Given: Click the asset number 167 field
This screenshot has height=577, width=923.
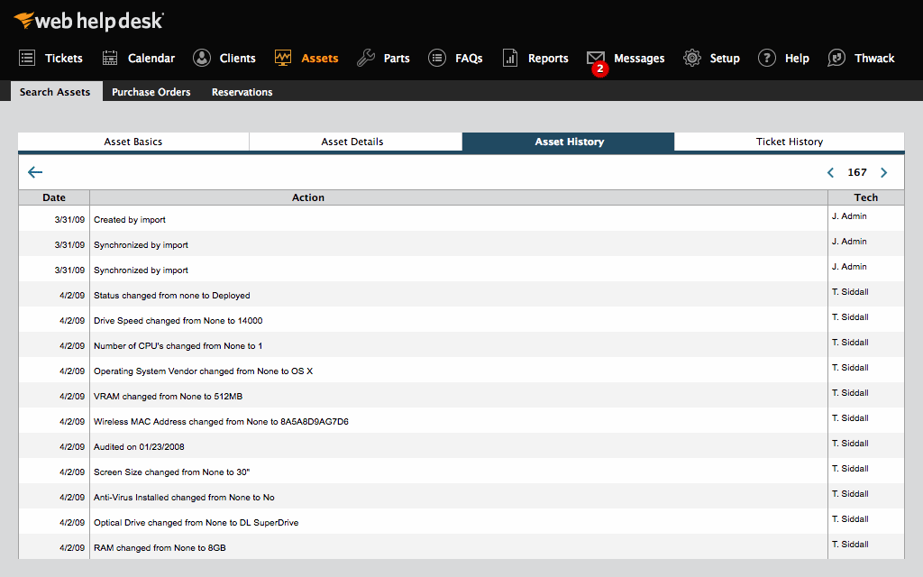Looking at the screenshot, I should click(857, 172).
